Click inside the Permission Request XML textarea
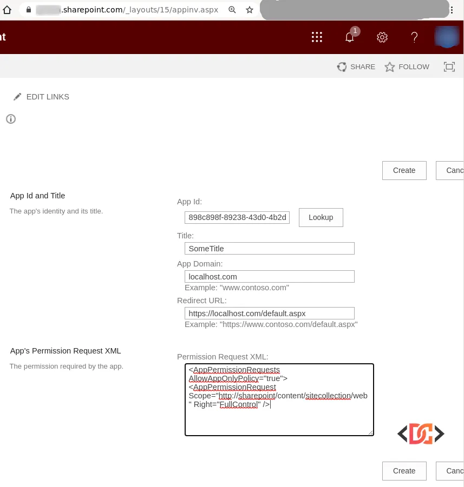 point(279,400)
